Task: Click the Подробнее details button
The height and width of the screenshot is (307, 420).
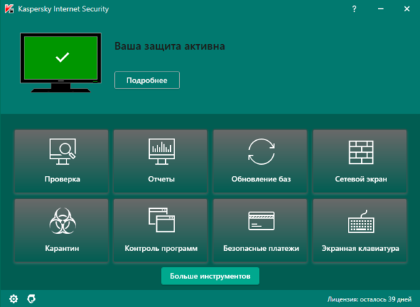Action: 147,80
